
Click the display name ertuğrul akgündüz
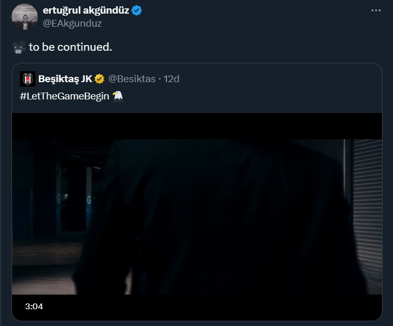[x=86, y=10]
